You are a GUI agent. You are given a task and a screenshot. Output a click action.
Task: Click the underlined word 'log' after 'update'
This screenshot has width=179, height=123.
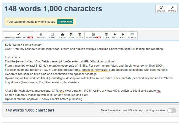pyautogui.click(x=159, y=91)
